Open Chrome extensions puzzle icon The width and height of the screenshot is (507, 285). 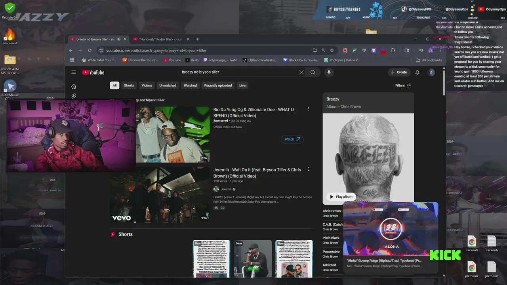[393, 50]
